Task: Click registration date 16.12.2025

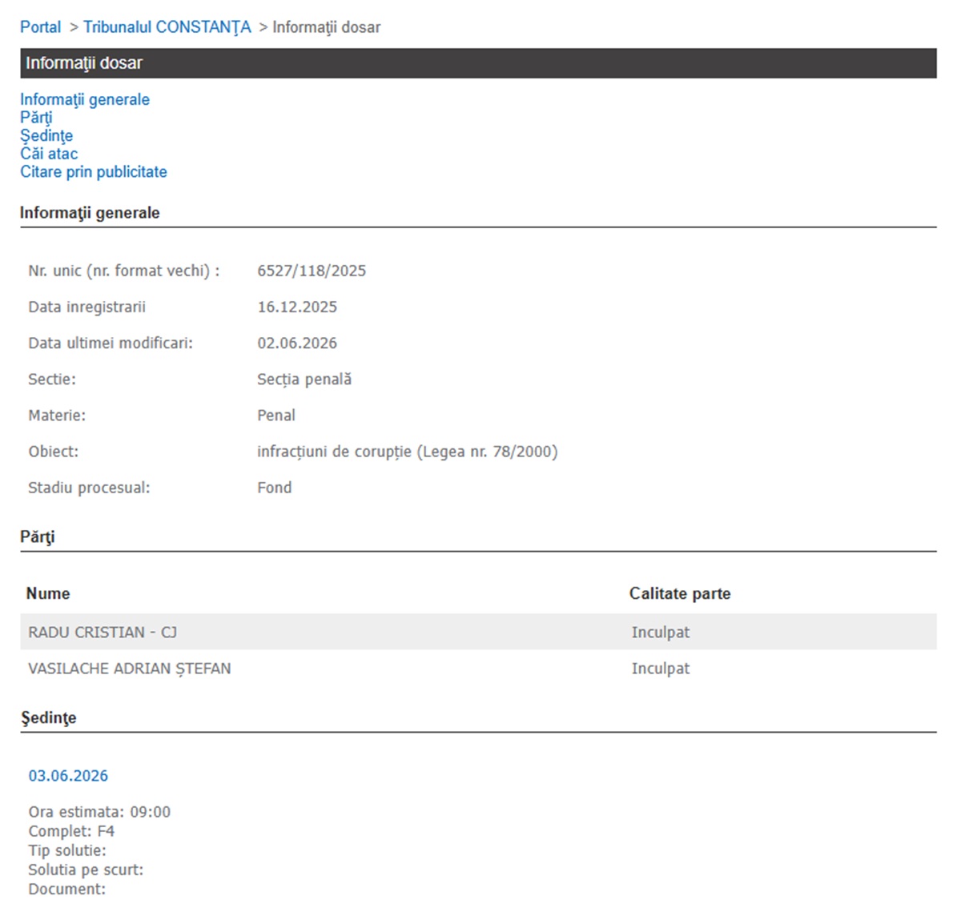Action: click(297, 307)
